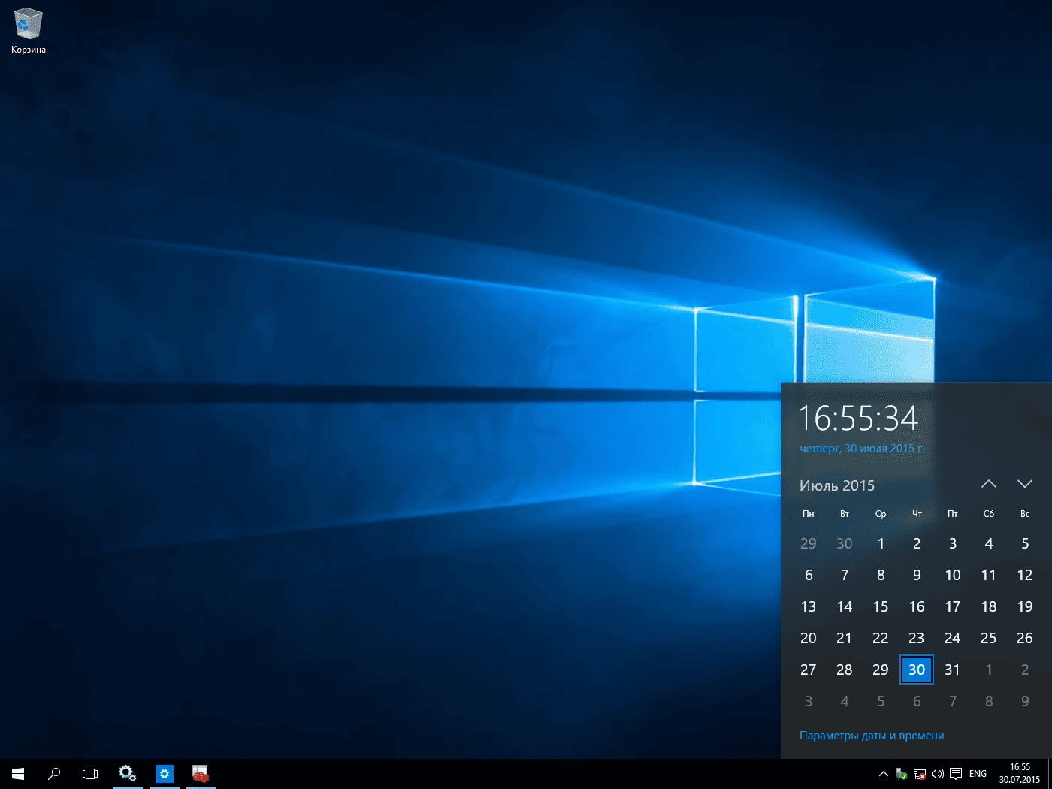Open taskbar search magnifier

[54, 774]
